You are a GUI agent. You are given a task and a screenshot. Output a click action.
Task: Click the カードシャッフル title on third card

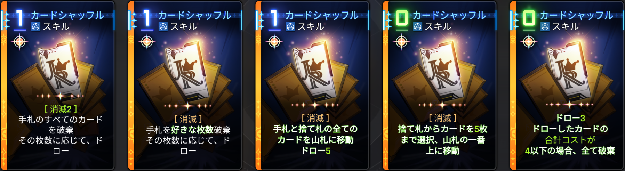pos(322,15)
